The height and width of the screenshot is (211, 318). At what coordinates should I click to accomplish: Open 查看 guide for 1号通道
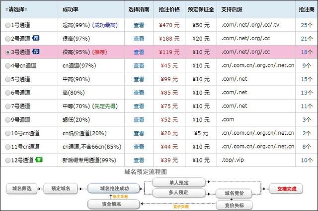coord(139,25)
